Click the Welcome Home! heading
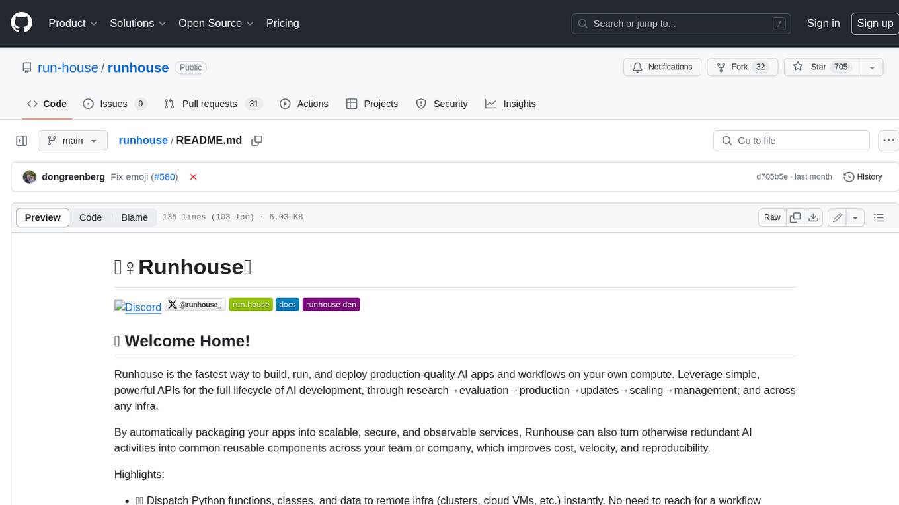 [182, 341]
